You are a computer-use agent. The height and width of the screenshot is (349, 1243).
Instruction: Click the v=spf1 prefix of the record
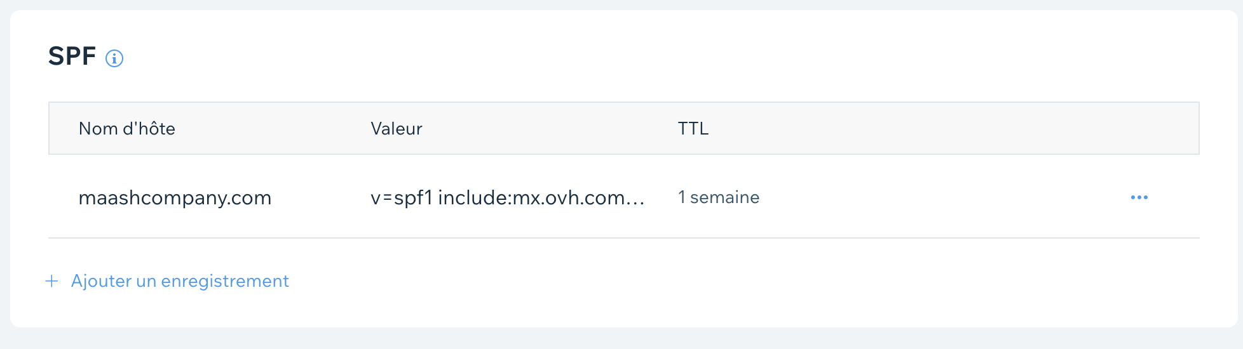pyautogui.click(x=402, y=198)
